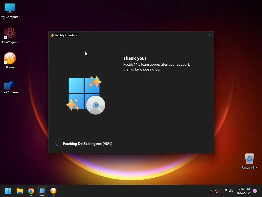Click the Windows Start button
Viewport: 262px width, 197px height.
coord(8,191)
